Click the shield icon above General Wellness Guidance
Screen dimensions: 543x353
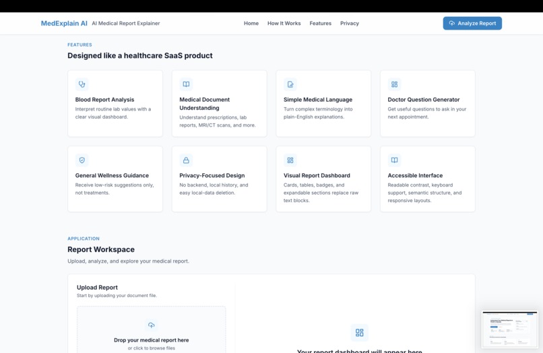[x=82, y=160]
